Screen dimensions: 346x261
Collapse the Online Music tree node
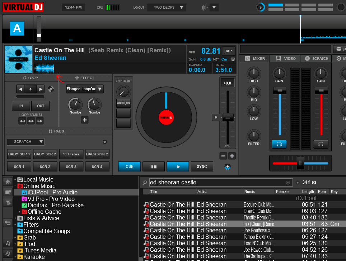(15, 186)
